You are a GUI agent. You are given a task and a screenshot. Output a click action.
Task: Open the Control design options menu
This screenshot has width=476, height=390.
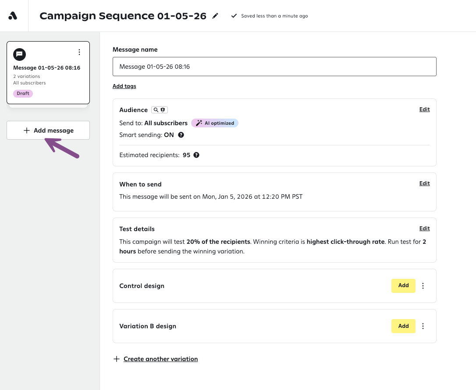(423, 286)
